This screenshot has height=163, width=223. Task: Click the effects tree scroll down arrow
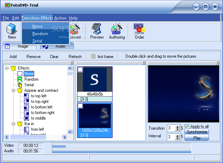point(70,132)
